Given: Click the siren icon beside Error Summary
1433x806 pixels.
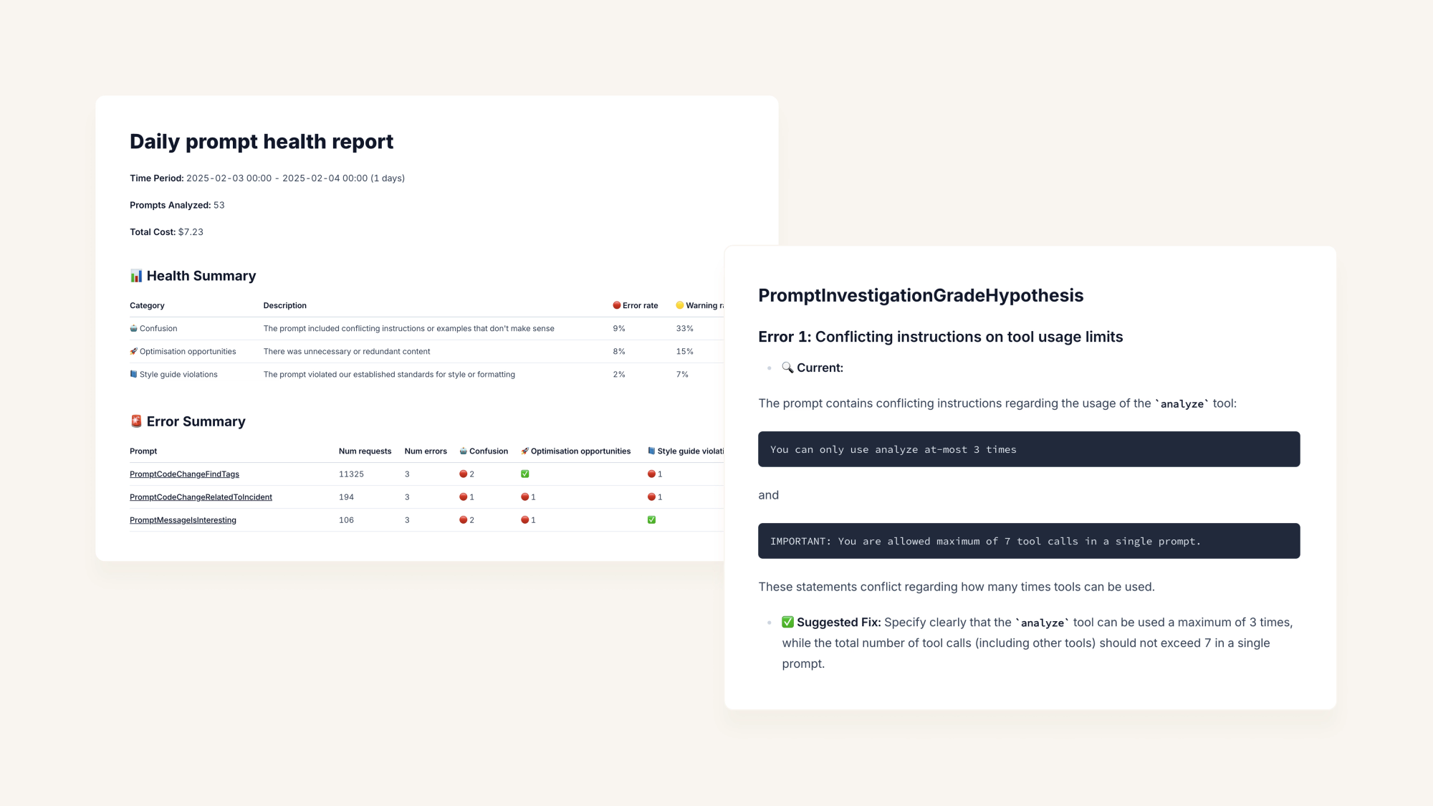Looking at the screenshot, I should (x=136, y=421).
